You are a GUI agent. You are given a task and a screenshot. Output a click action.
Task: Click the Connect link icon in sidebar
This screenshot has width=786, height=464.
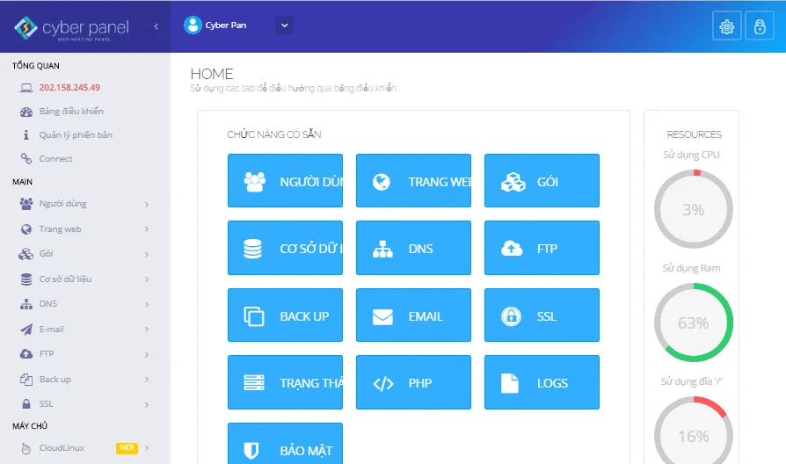click(x=26, y=159)
